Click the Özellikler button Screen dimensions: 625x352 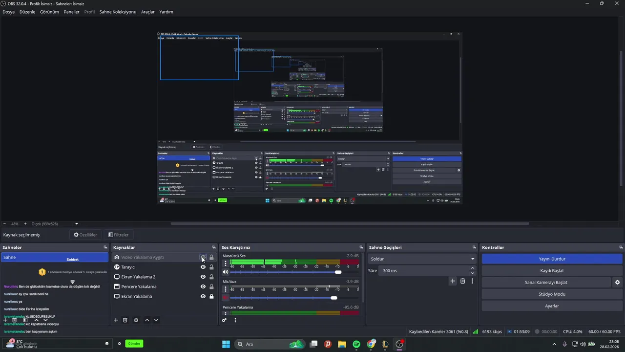[x=85, y=235]
